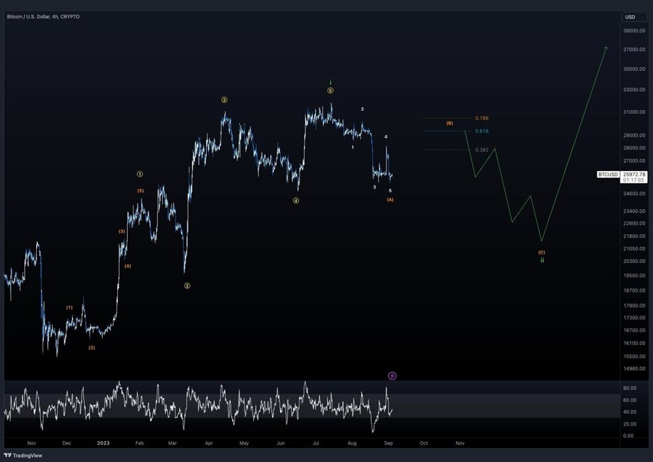The image size is (653, 462).
Task: Click the orange (5) subwave label
Action: point(141,191)
